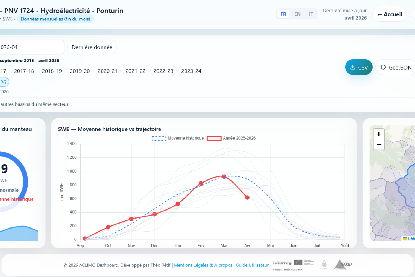Switch language to FR
The width and height of the screenshot is (415, 277).
pos(283,14)
